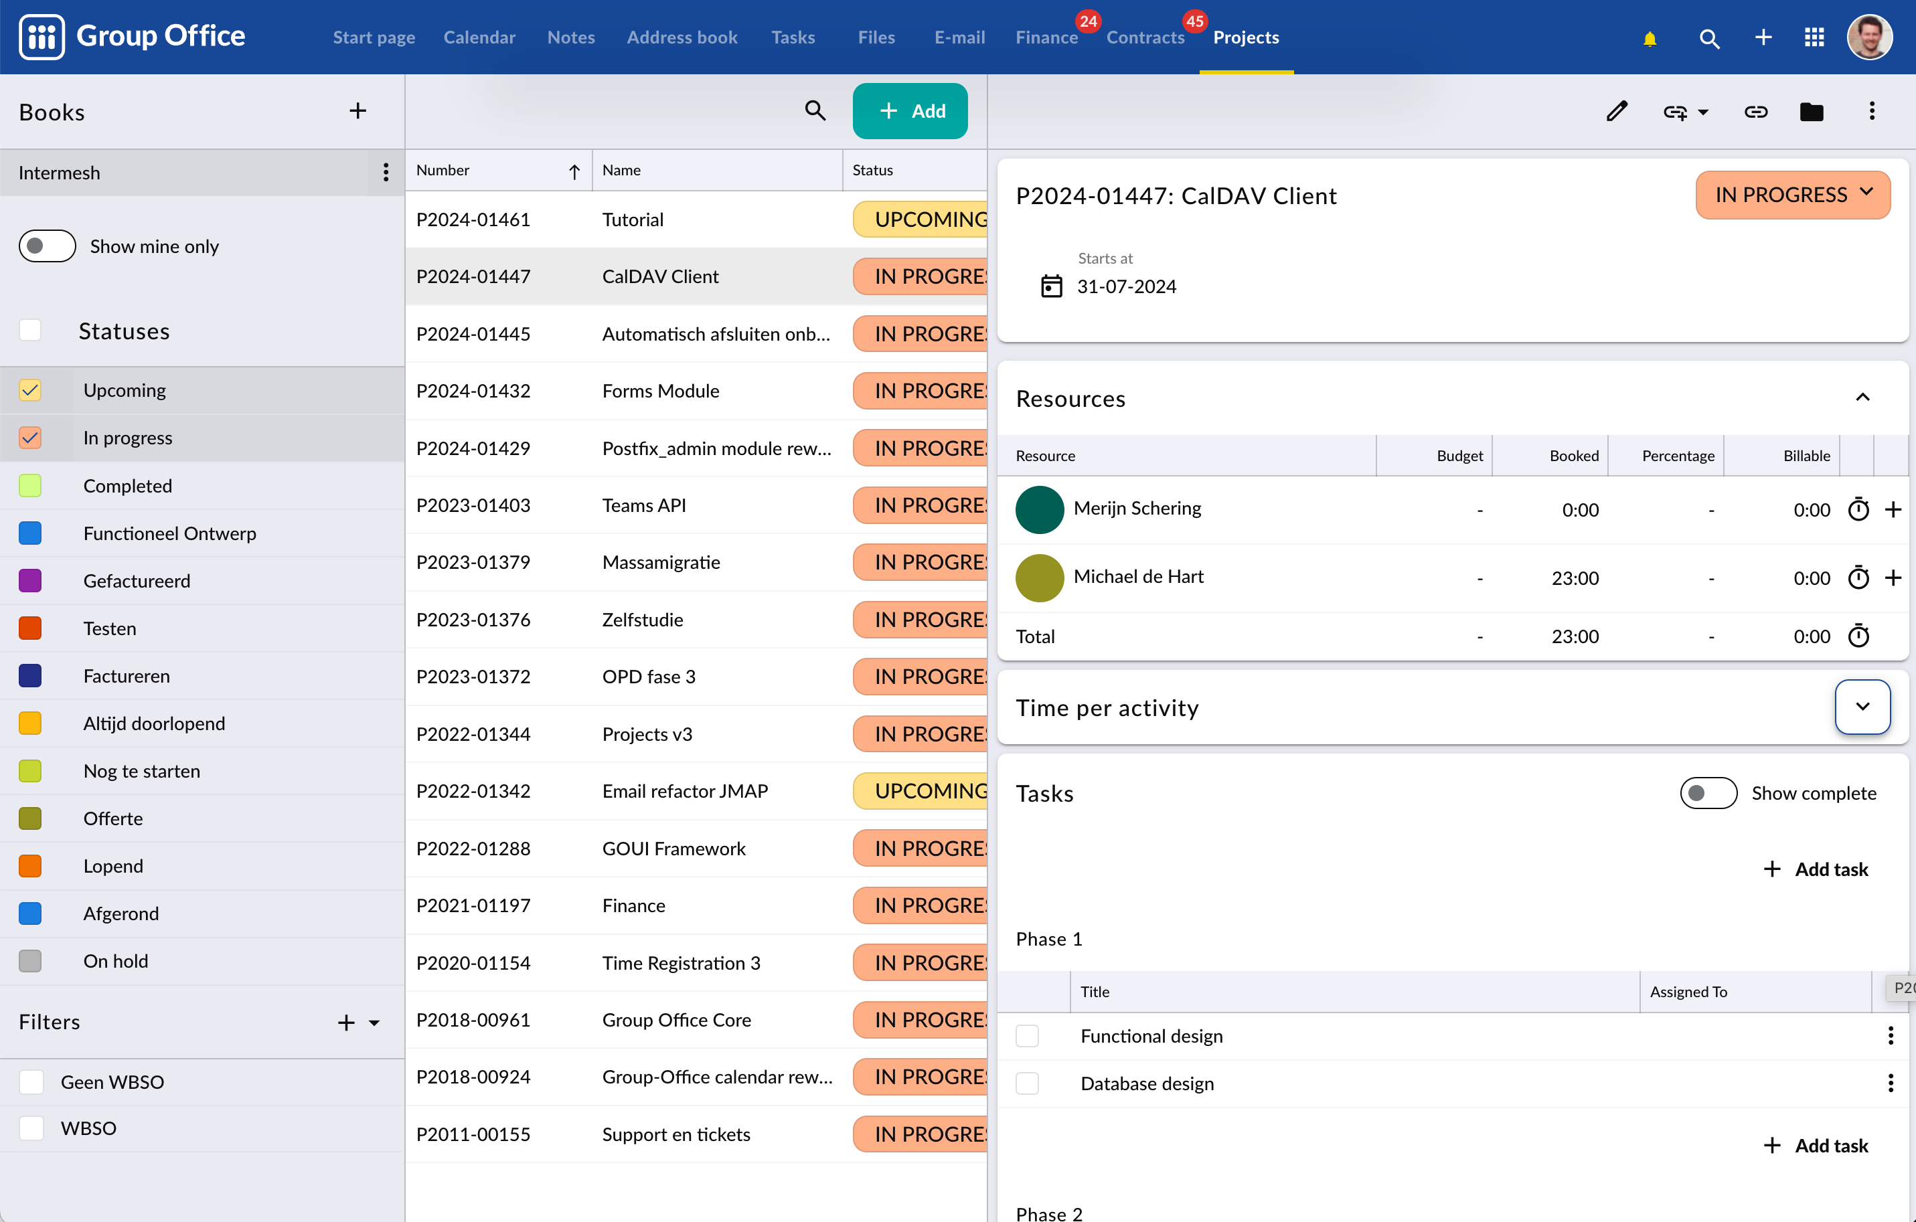This screenshot has width=1916, height=1222.
Task: Toggle Show mine only switch
Action: pos(48,246)
